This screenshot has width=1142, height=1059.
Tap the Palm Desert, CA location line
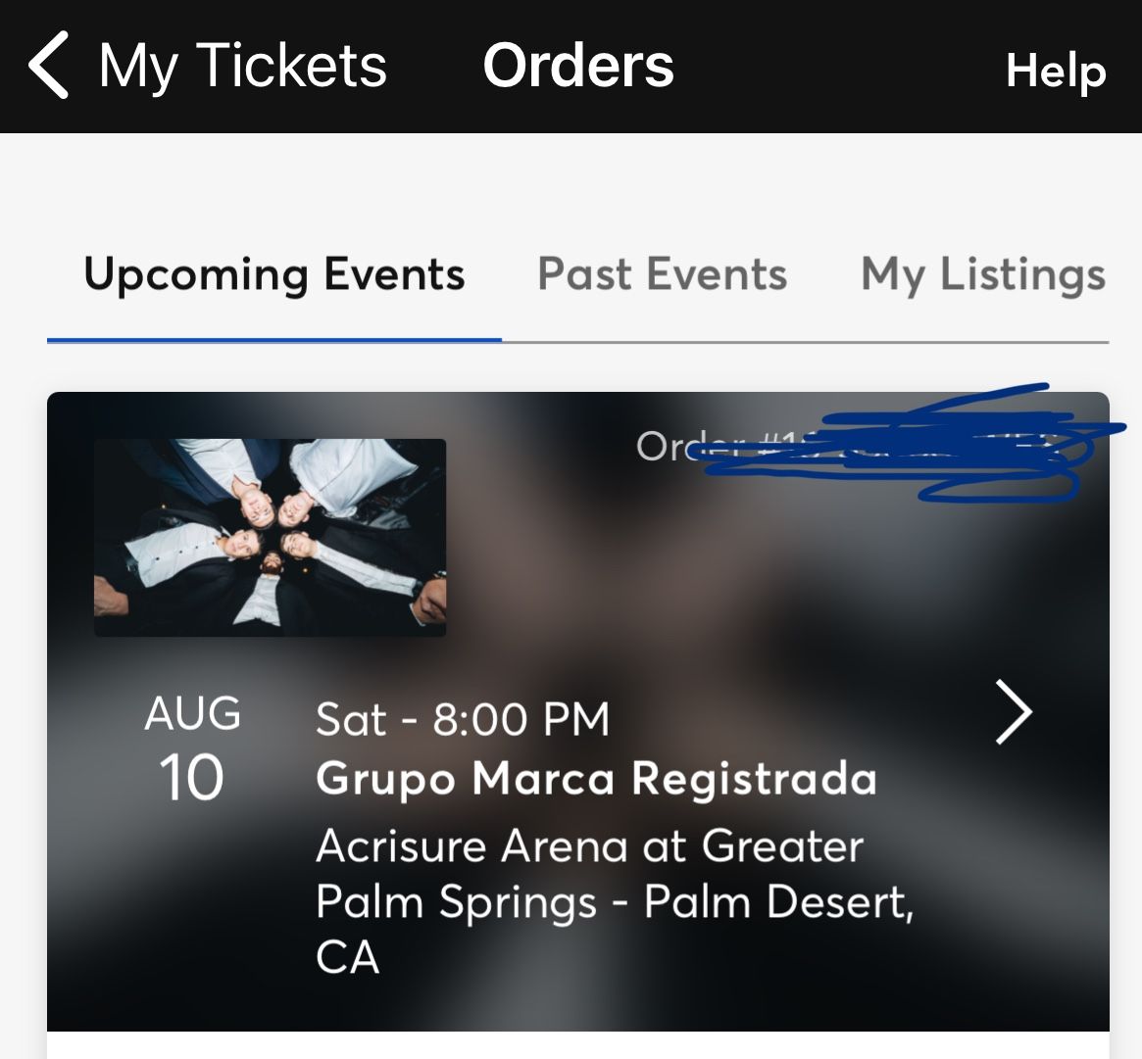(614, 903)
